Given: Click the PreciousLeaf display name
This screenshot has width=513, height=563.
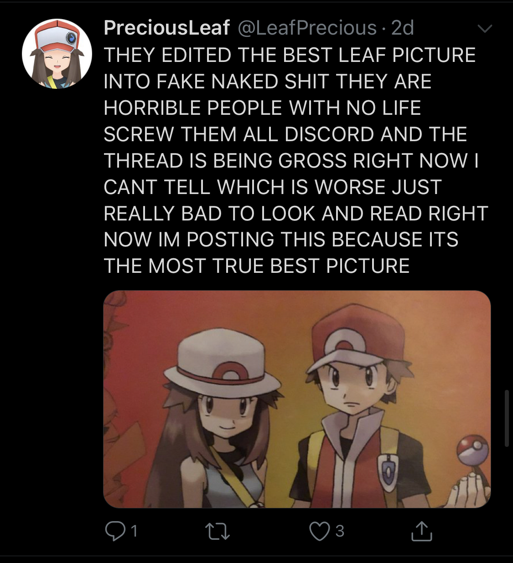Looking at the screenshot, I should (x=167, y=28).
